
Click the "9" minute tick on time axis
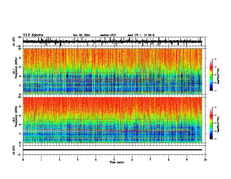(187, 160)
